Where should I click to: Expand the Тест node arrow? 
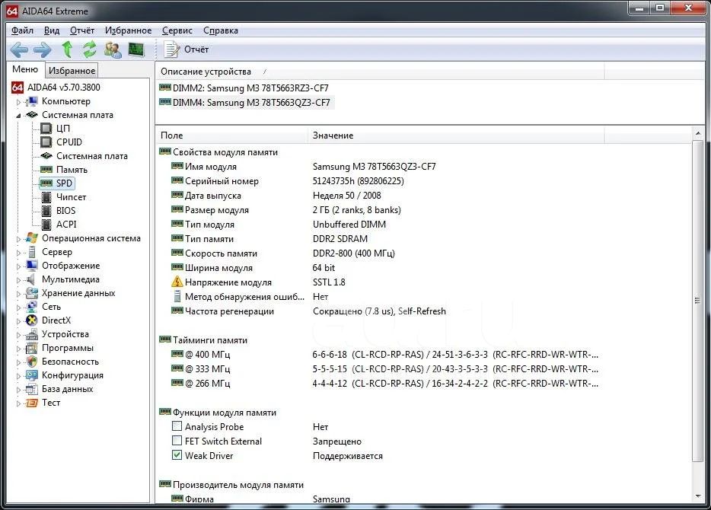click(x=18, y=403)
